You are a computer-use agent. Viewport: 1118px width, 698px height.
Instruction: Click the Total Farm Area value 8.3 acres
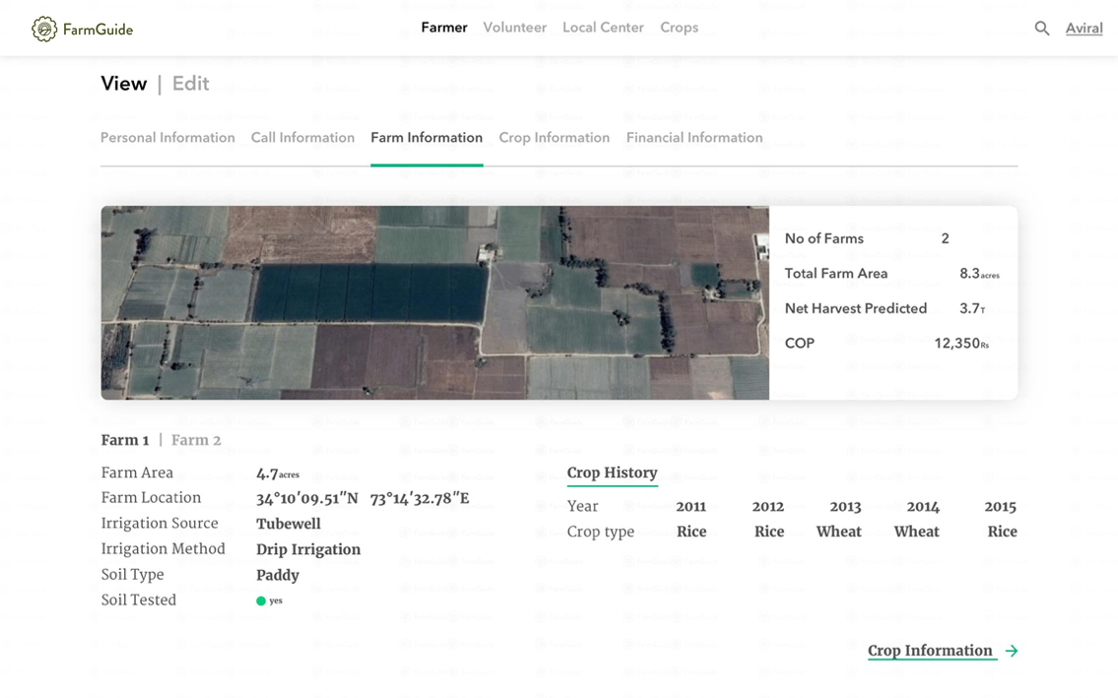[979, 274]
